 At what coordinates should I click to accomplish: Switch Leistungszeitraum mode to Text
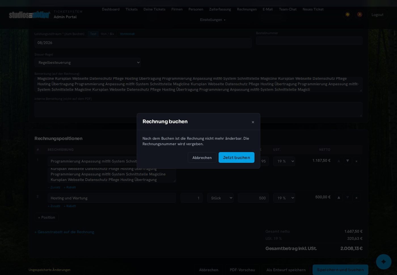point(93,34)
